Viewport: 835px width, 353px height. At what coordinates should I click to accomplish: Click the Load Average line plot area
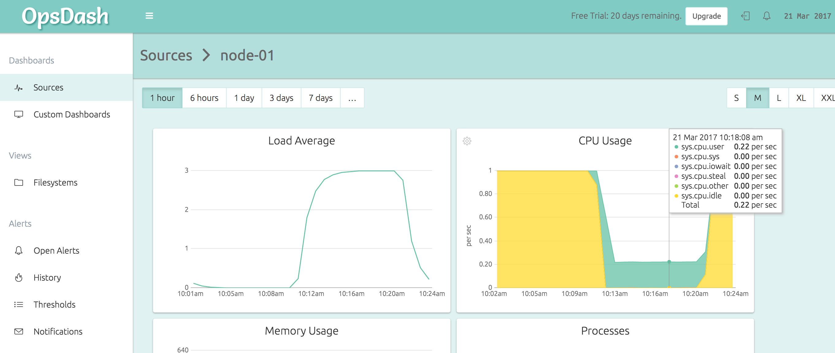click(x=312, y=228)
